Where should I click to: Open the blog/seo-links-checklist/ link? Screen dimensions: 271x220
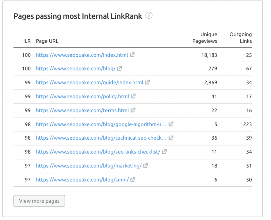(x=98, y=152)
